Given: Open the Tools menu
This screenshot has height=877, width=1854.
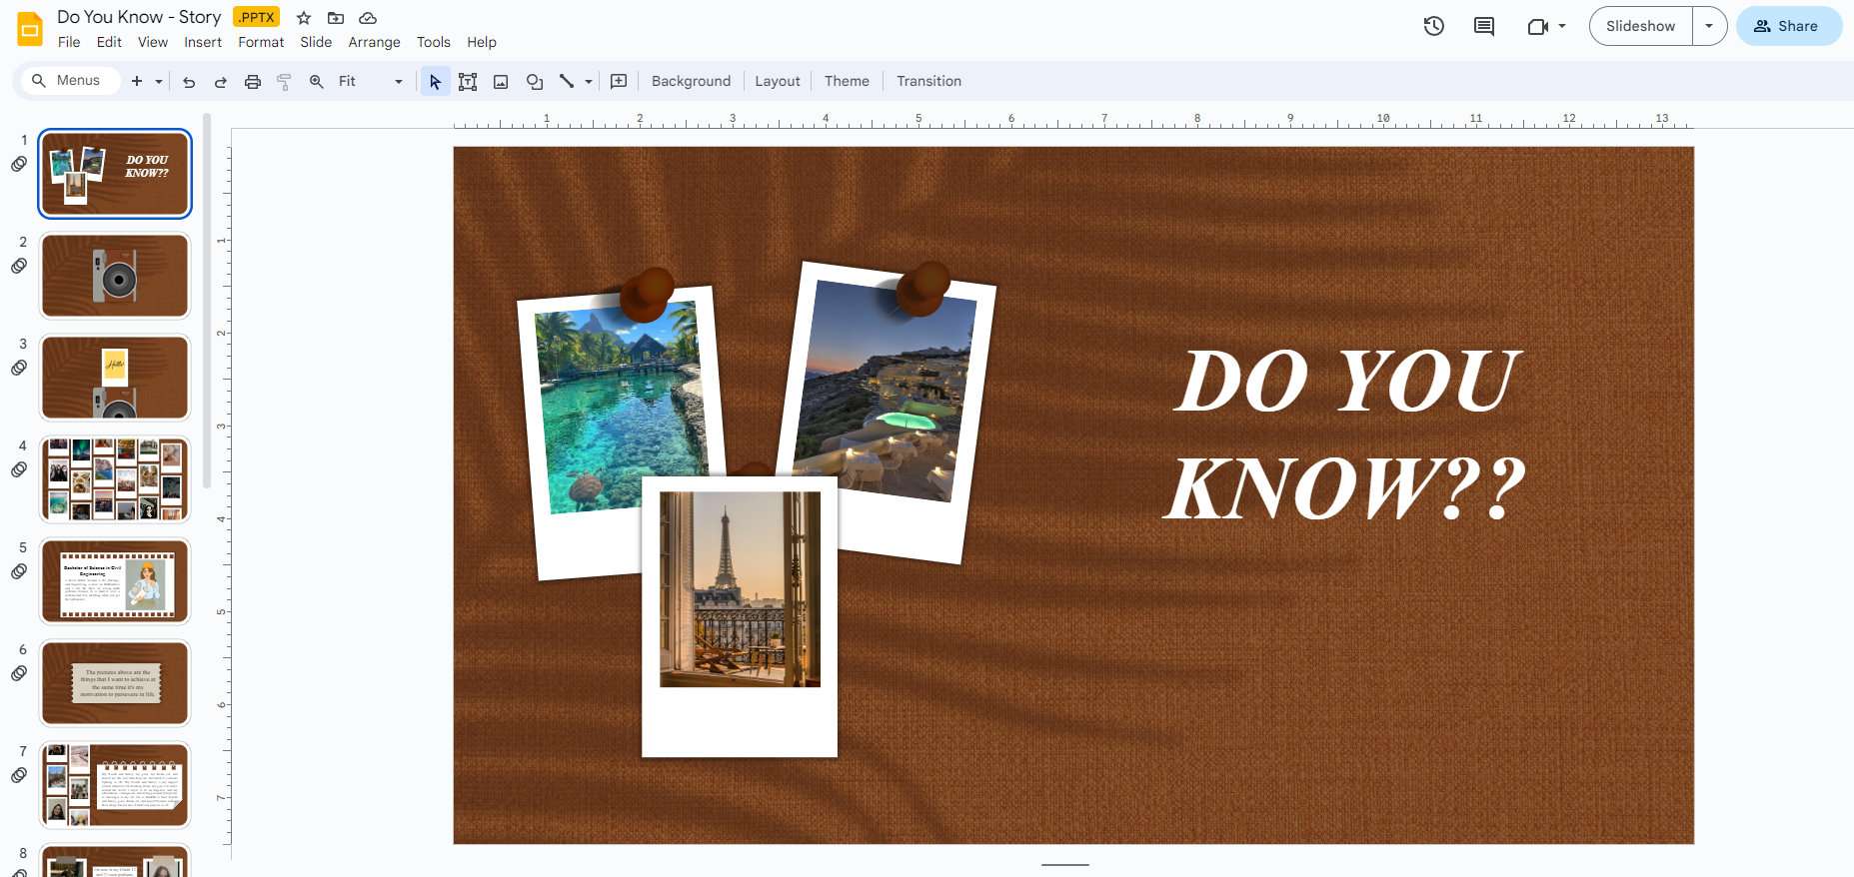Looking at the screenshot, I should (434, 42).
